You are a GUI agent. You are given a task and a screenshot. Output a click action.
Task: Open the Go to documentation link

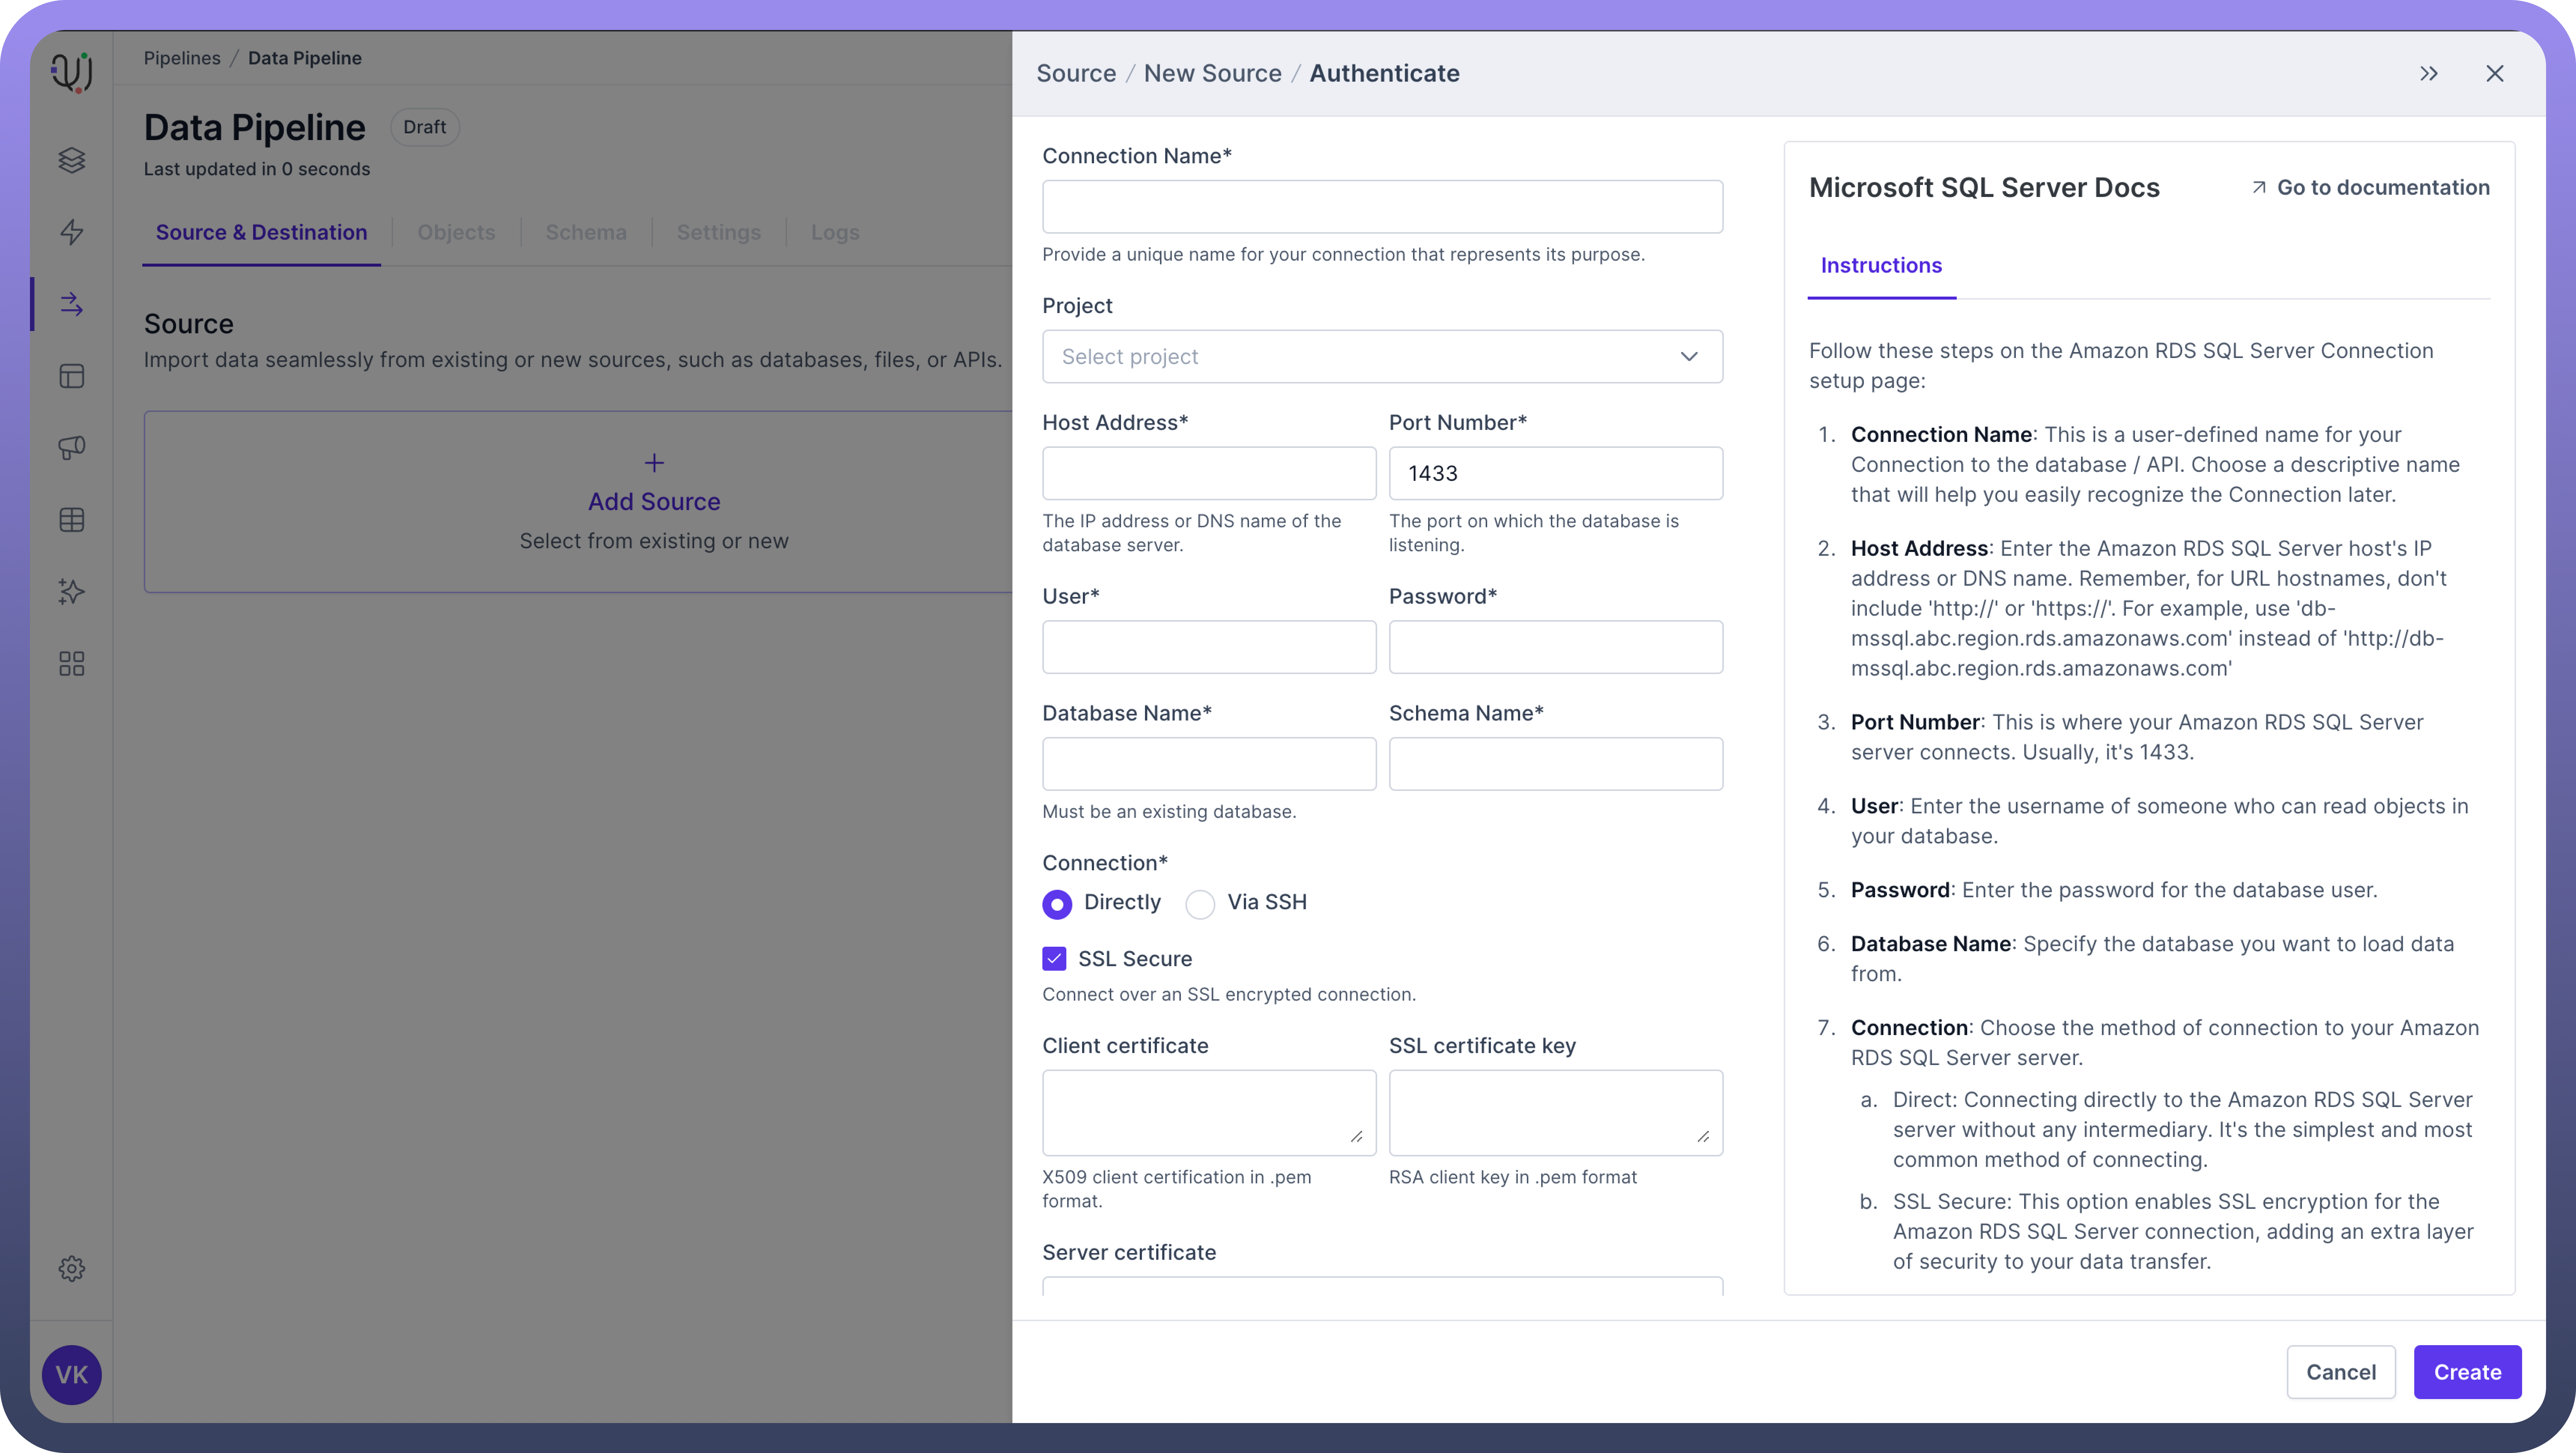(x=2370, y=188)
